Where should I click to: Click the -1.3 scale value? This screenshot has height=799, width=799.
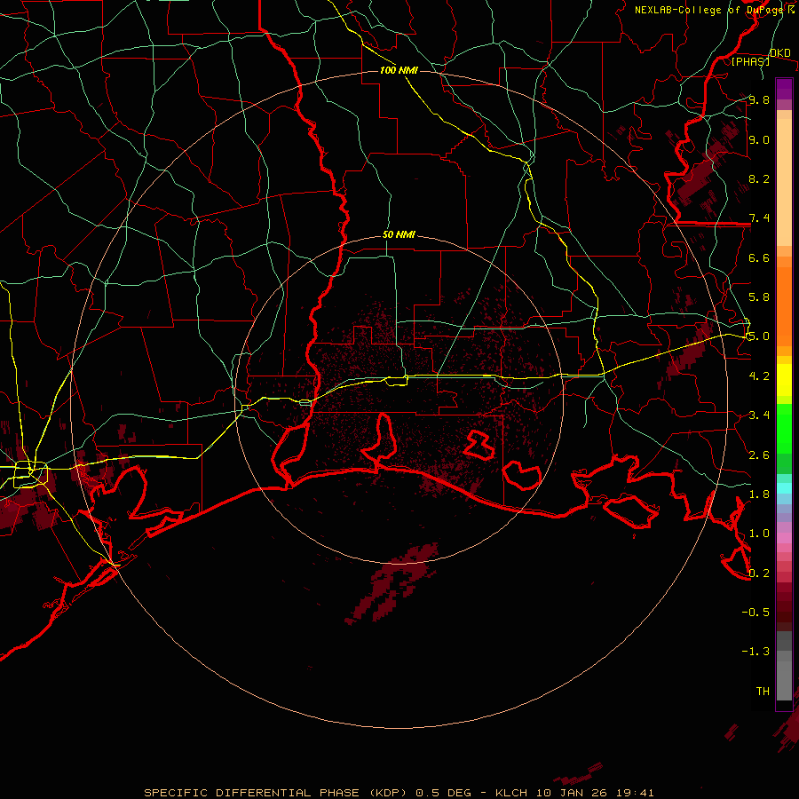point(755,652)
